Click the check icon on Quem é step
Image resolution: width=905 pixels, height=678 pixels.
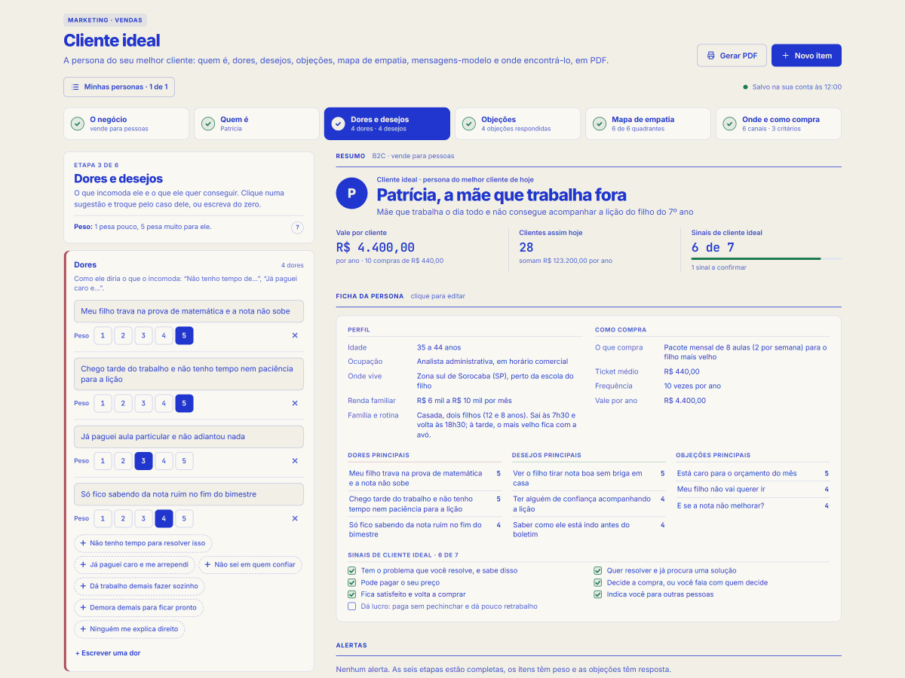point(208,124)
